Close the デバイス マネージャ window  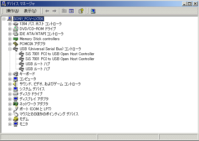pos(195,4)
